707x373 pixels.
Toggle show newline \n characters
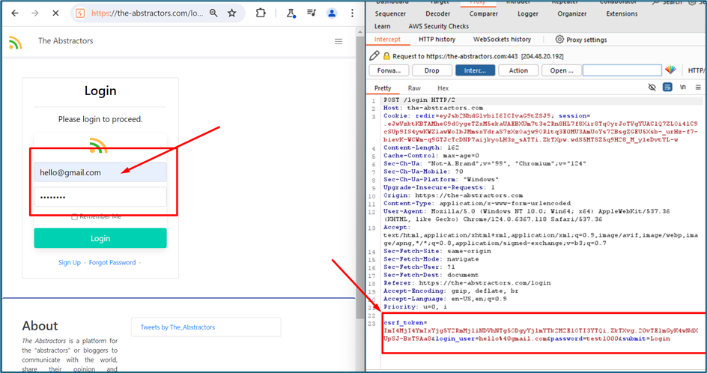682,87
